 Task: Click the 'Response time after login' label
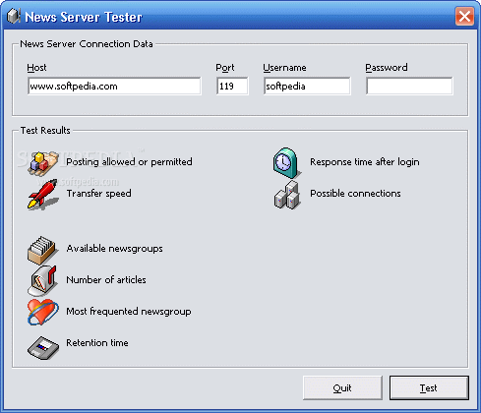tap(365, 162)
